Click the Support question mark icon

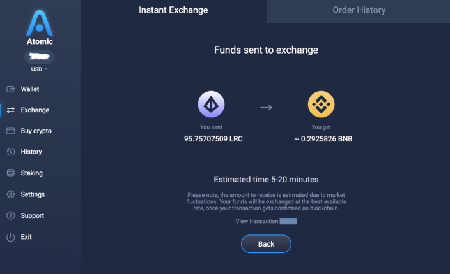coord(11,215)
